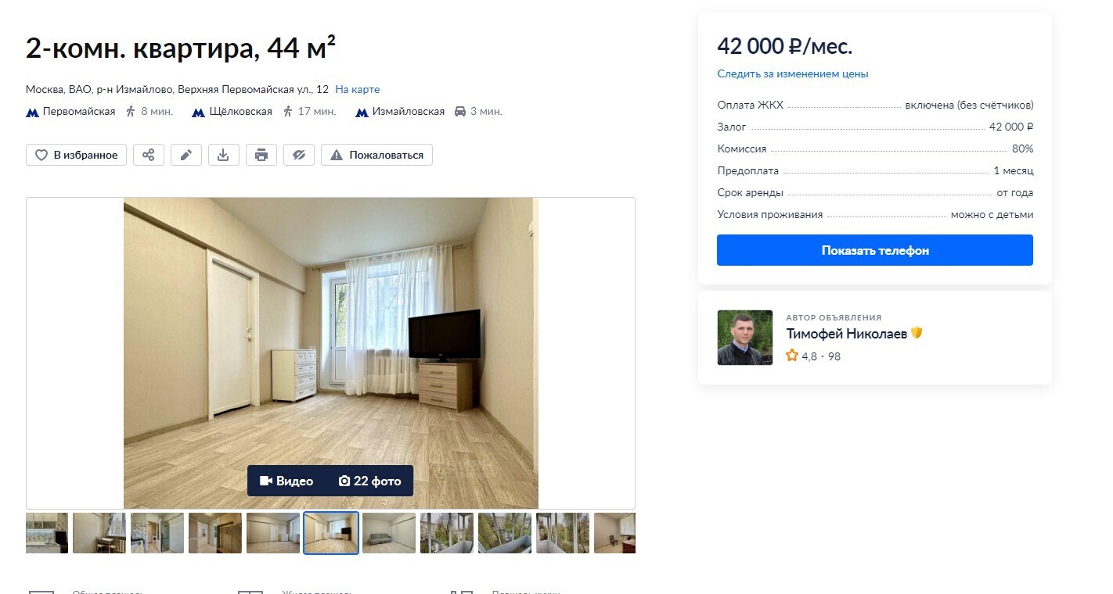Click the Пожаловаться report button
The image size is (1113, 594).
pos(376,155)
